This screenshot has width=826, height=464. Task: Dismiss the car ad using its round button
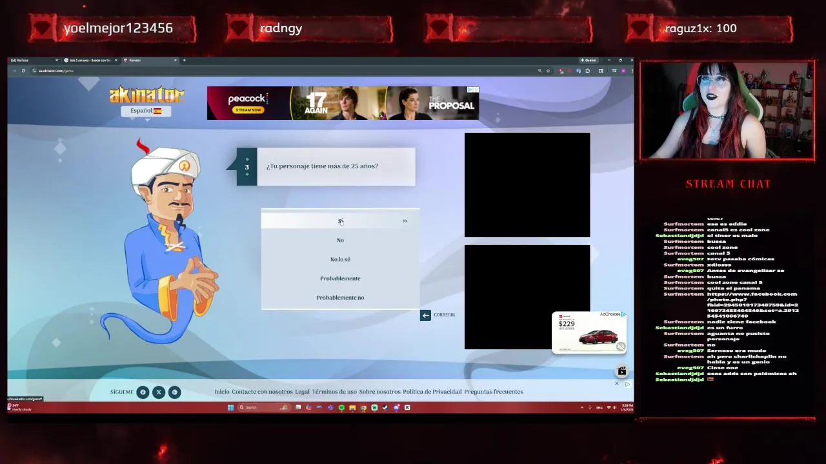(x=620, y=347)
